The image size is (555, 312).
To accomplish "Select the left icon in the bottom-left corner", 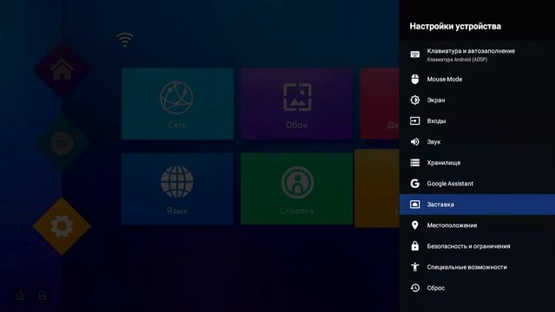I will (x=21, y=295).
